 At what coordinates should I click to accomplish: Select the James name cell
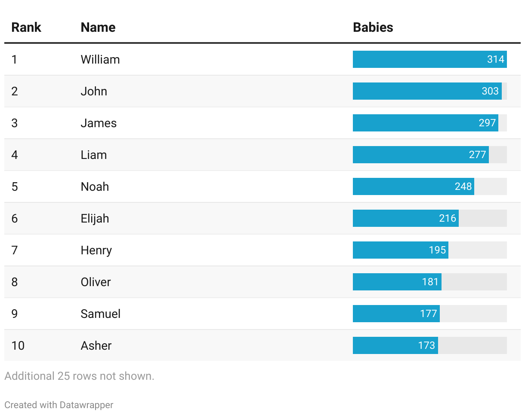click(x=99, y=123)
